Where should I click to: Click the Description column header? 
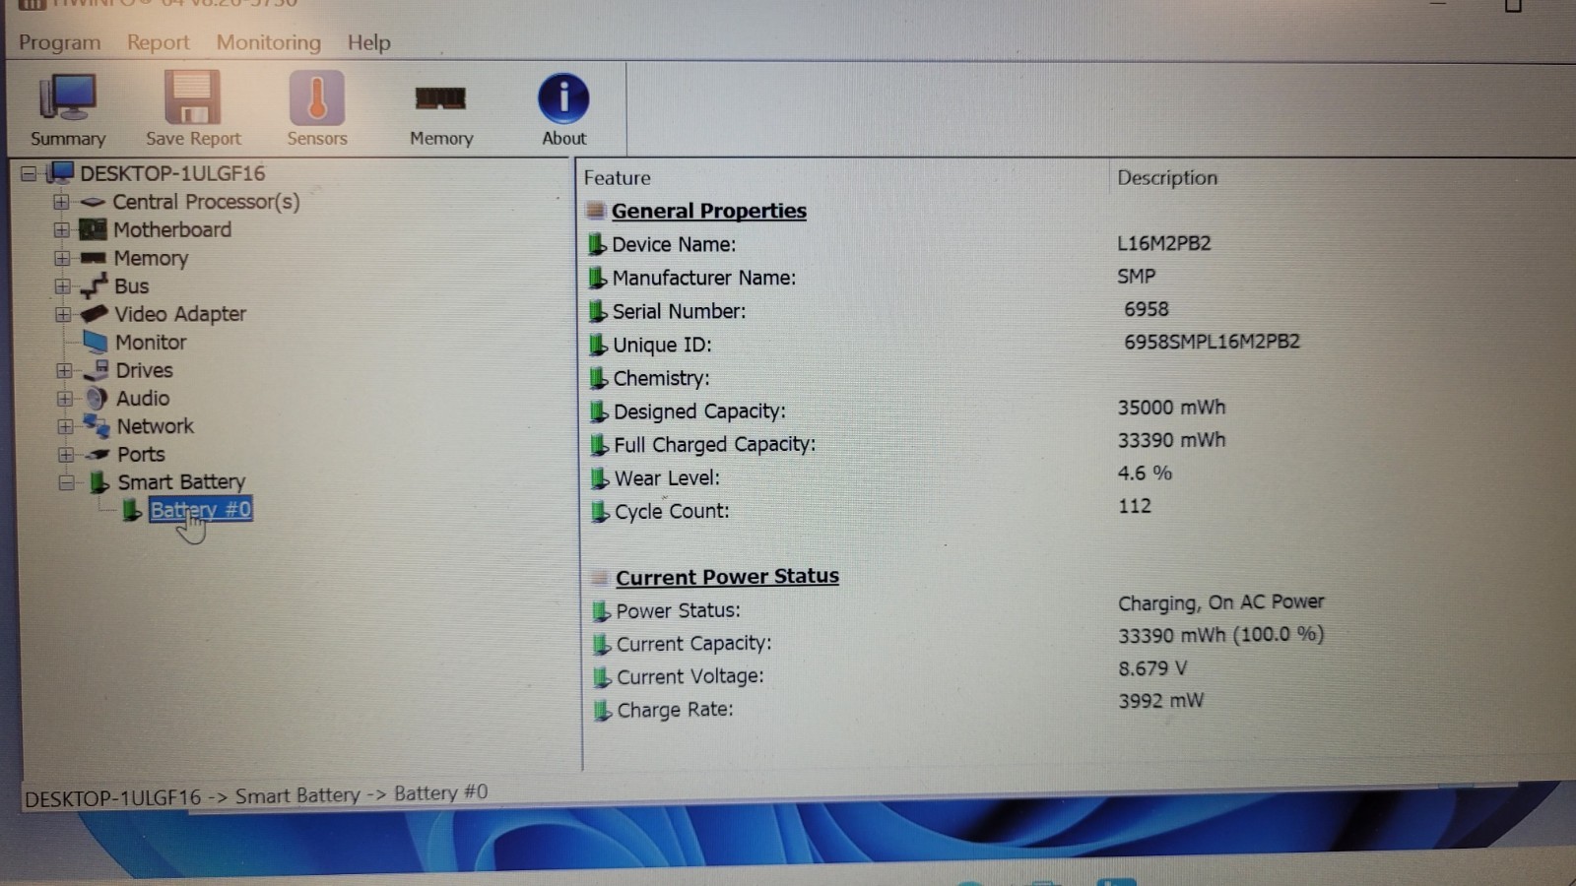point(1167,177)
